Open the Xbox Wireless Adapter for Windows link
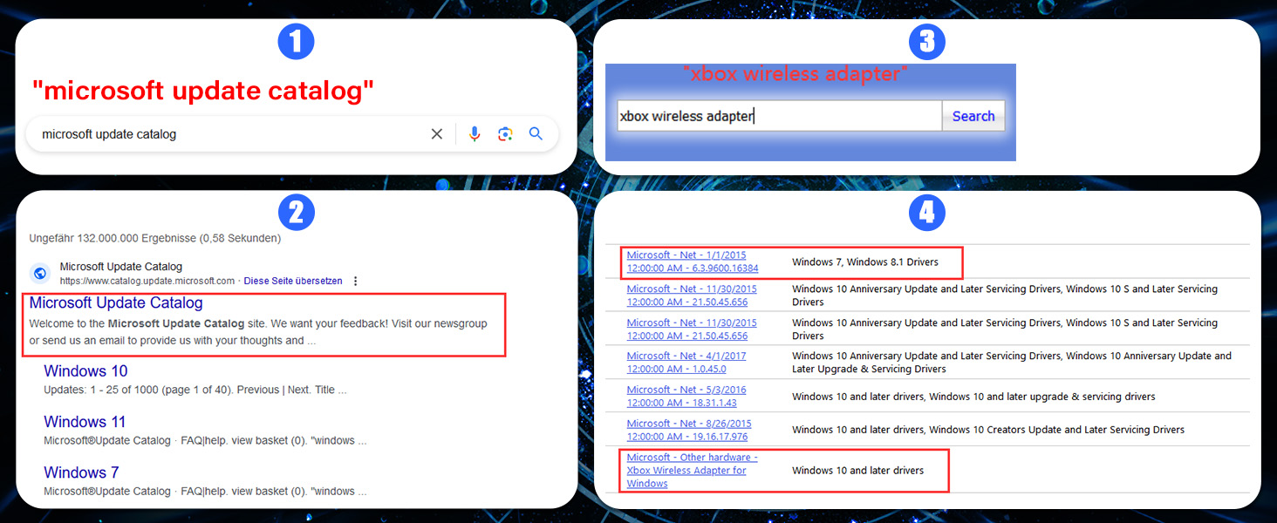 (693, 470)
